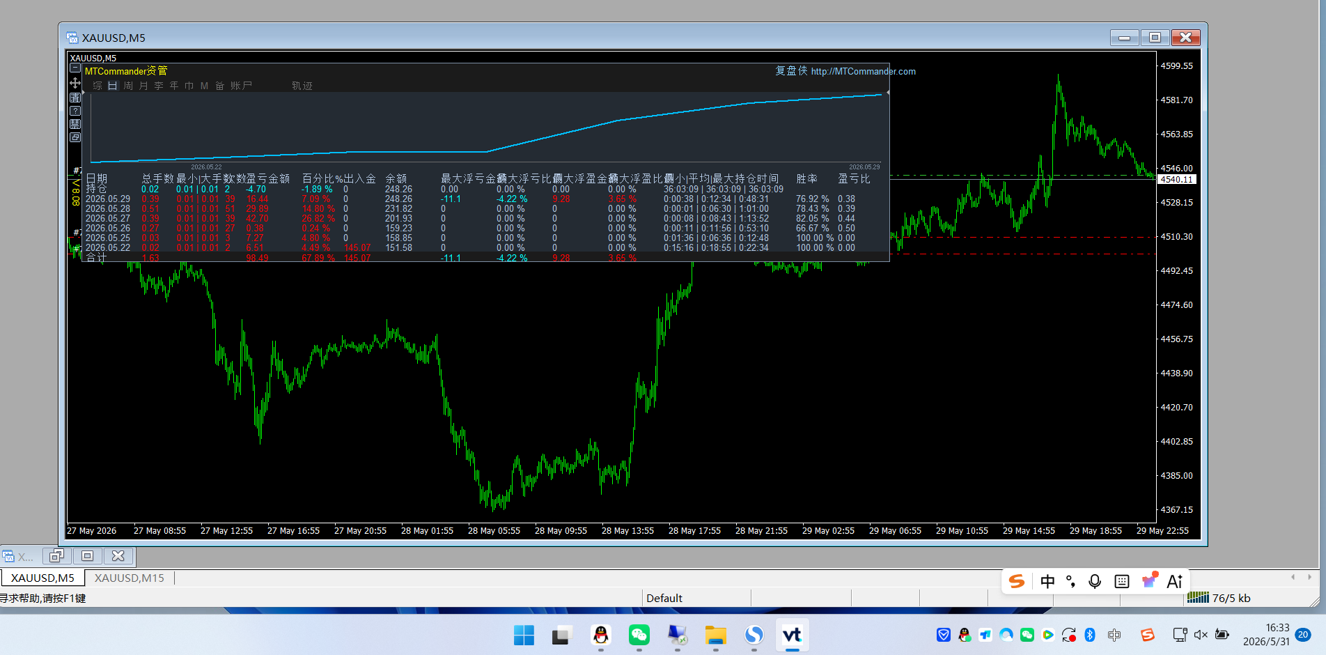Viewport: 1326px width, 655px height.
Task: Click the battery tray icon
Action: coord(1222,635)
